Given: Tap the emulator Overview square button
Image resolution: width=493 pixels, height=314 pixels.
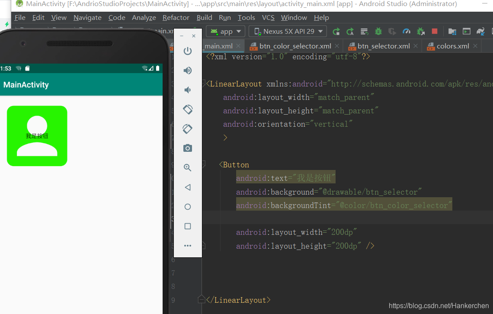Looking at the screenshot, I should click(x=188, y=226).
